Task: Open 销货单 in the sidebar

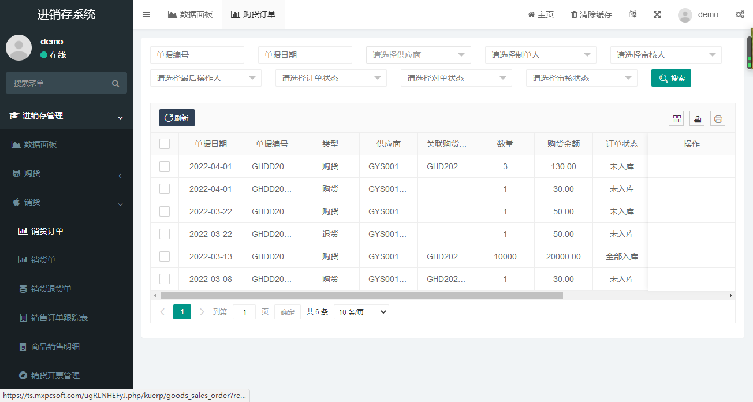Action: click(66, 260)
